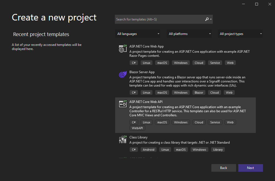Viewport: 275px width, 181px height.
Task: Expand the search options arrow beside magnifier
Action: pyautogui.click(x=211, y=19)
